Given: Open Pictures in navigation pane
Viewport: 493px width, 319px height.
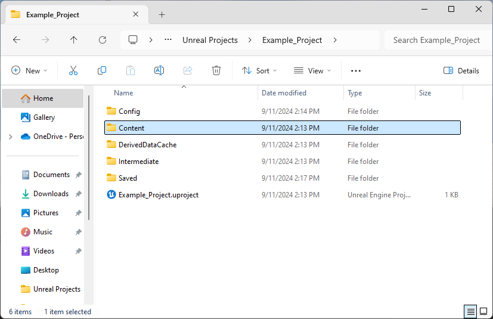Looking at the screenshot, I should pos(43,213).
